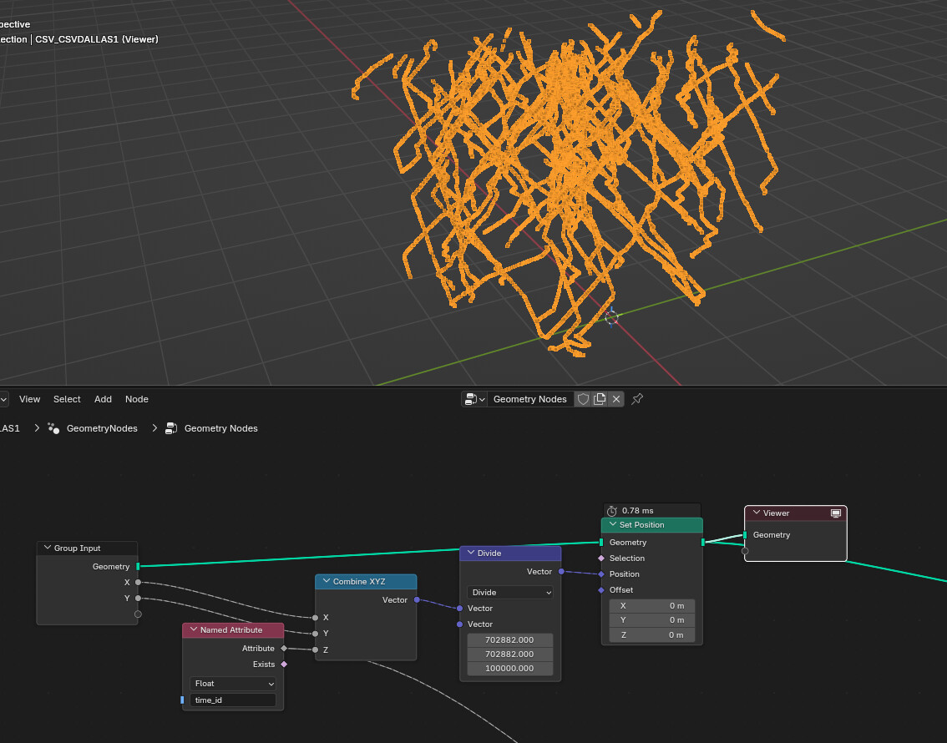Click the 100000.000 vector field
The image size is (947, 743).
click(510, 668)
